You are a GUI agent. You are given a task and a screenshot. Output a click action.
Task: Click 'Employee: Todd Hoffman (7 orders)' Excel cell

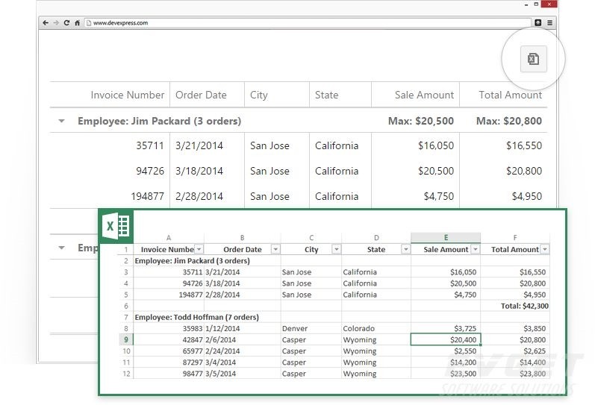(196, 317)
